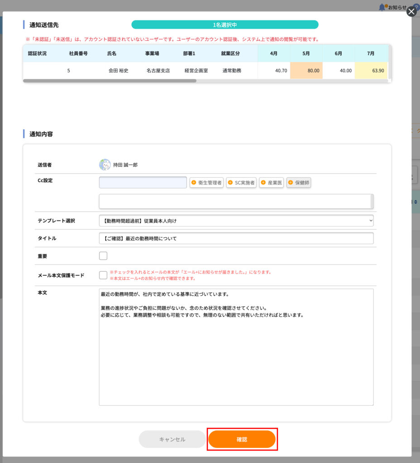
Task: Add 保健師 to Cc recipients
Action: point(291,183)
